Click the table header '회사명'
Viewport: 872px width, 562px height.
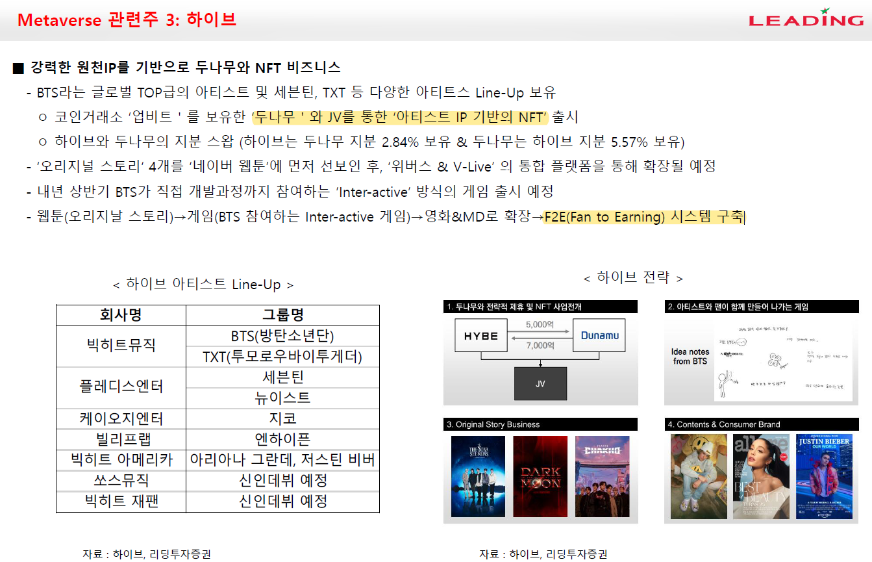coord(121,315)
